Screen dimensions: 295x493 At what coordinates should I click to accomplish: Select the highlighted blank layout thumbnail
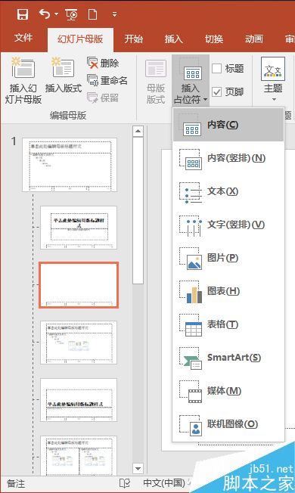pos(79,285)
